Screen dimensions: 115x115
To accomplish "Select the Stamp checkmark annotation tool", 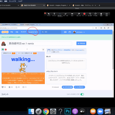I will pos(66,14).
